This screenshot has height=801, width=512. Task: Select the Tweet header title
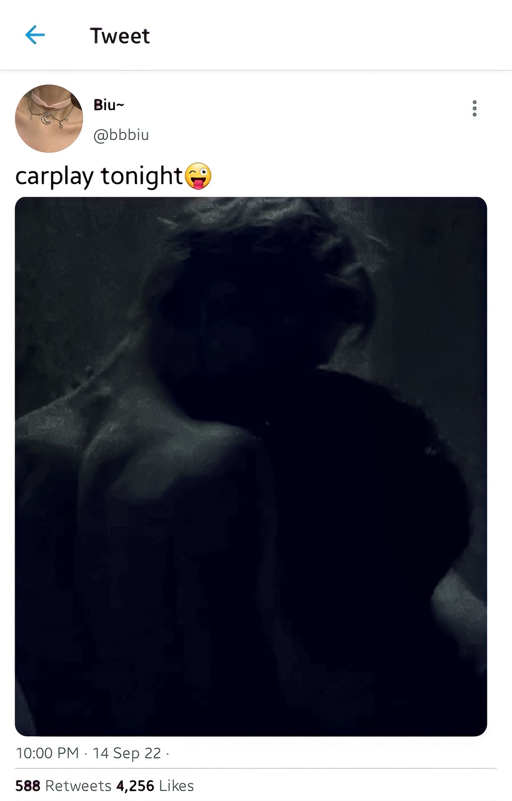(120, 36)
